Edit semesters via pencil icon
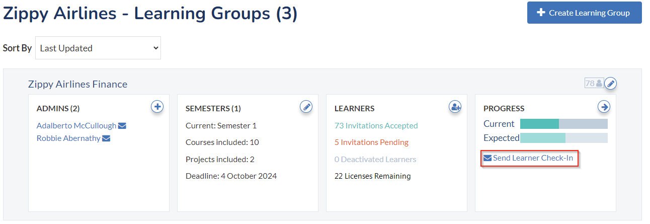 point(306,107)
